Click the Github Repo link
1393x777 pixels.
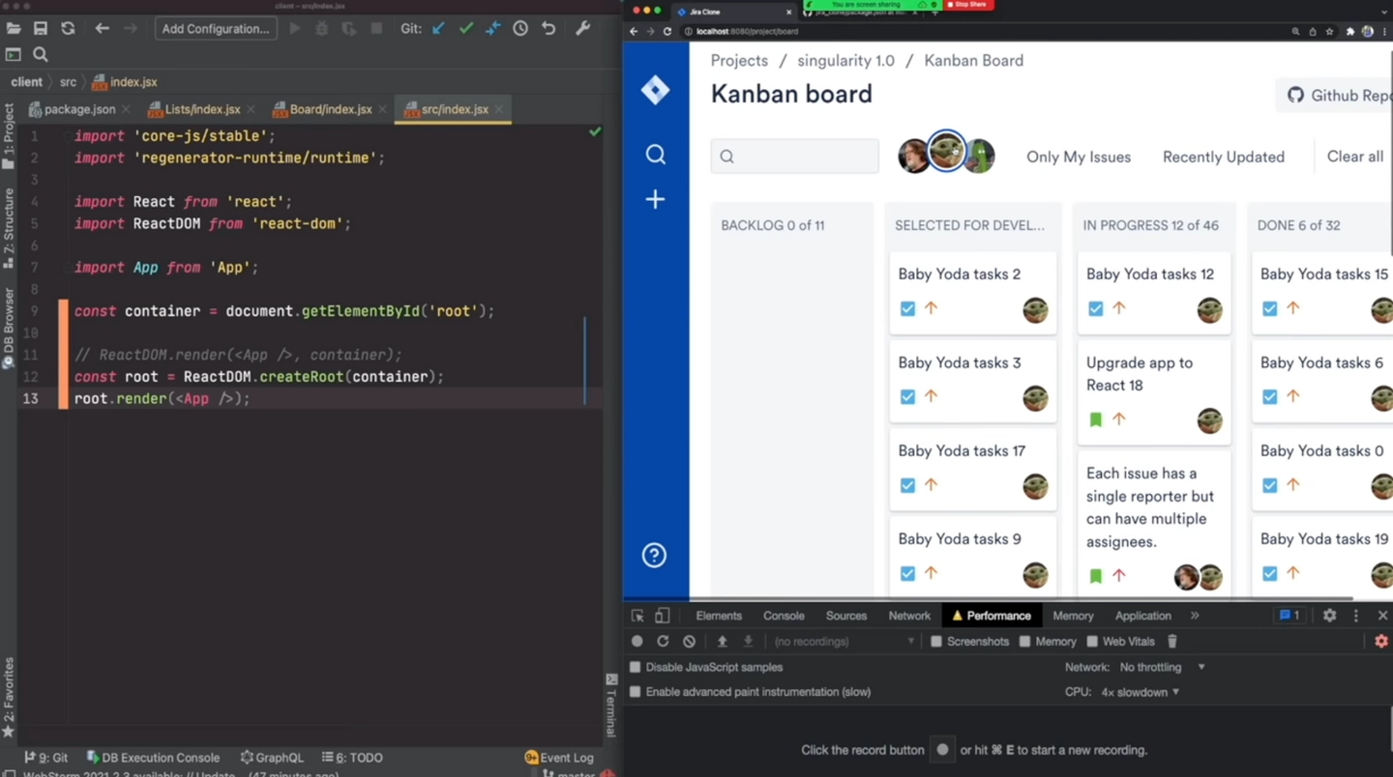tap(1335, 95)
